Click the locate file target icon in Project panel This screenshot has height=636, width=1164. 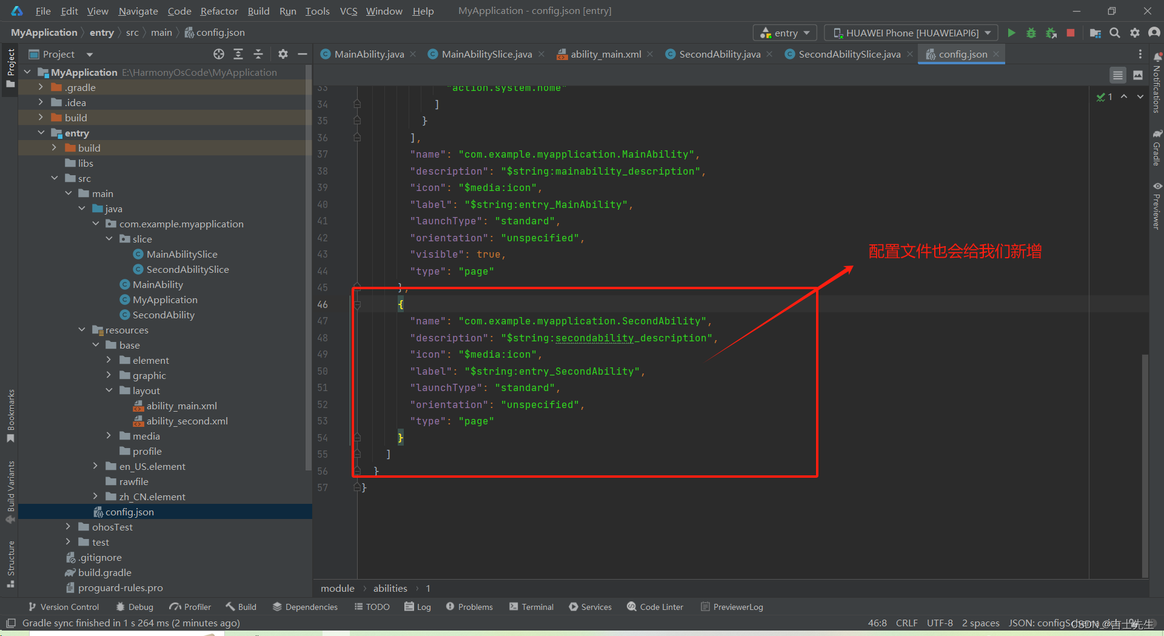pos(219,55)
